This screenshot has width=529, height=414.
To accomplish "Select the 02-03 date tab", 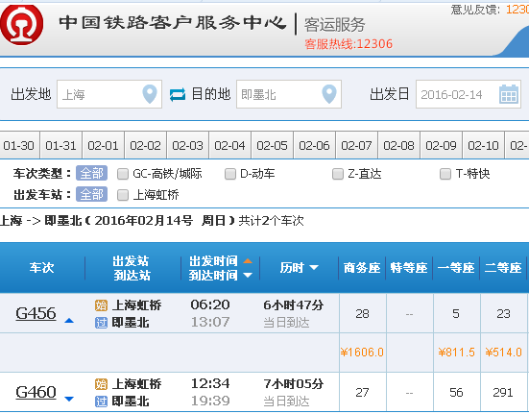I will (x=187, y=145).
